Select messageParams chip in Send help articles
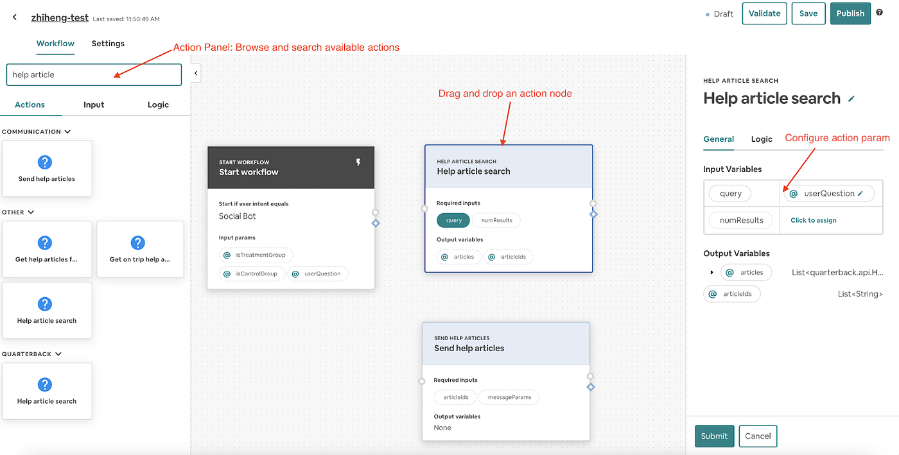The image size is (899, 455). pyautogui.click(x=509, y=397)
